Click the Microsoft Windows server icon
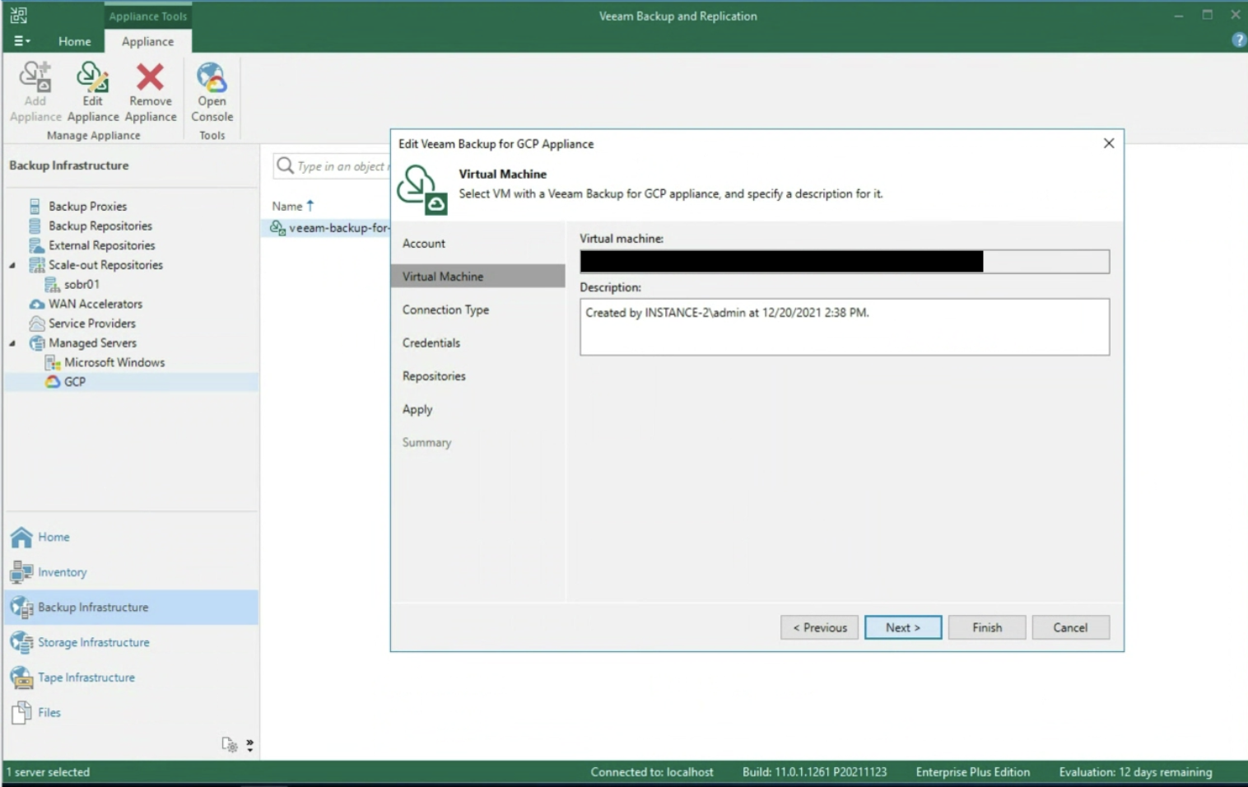The width and height of the screenshot is (1248, 787). pyautogui.click(x=52, y=362)
